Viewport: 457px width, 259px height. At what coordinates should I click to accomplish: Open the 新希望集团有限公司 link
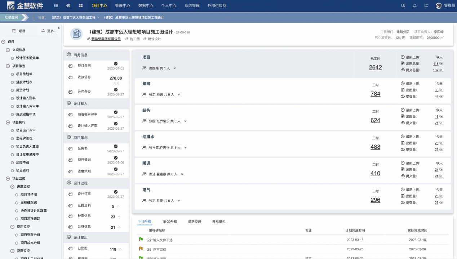pos(106,39)
